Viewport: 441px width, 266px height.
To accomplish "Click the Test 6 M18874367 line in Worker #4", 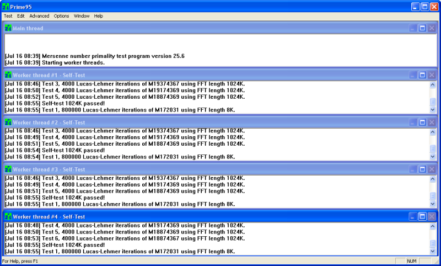I will tap(125, 238).
